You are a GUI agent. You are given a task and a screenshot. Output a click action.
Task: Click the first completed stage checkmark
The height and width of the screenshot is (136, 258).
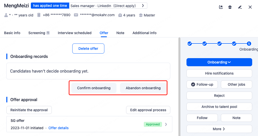[190, 44]
